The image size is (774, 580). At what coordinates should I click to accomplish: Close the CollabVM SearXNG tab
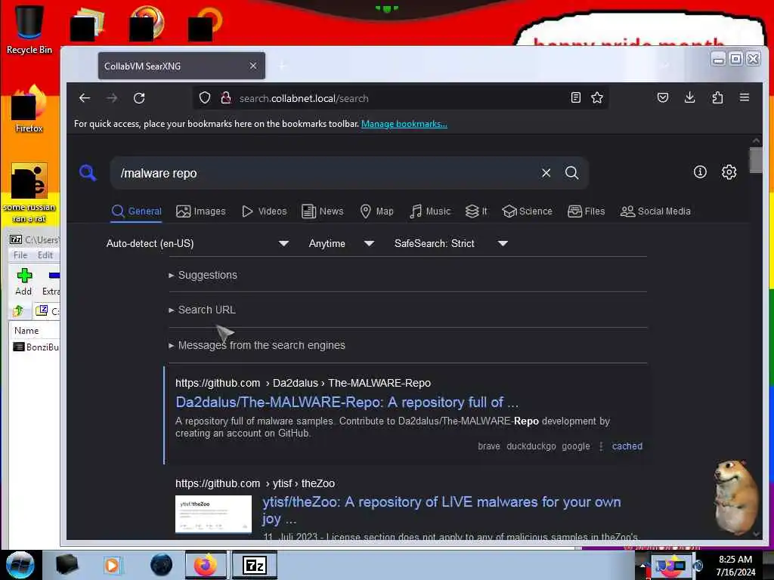click(x=252, y=66)
